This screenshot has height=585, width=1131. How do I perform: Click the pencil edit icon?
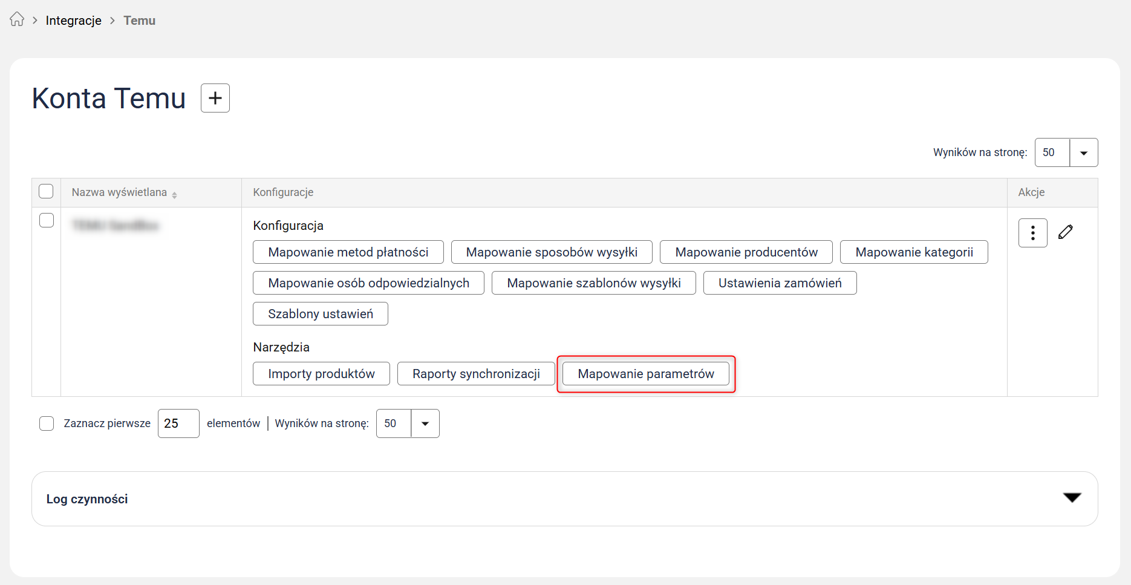(1066, 232)
